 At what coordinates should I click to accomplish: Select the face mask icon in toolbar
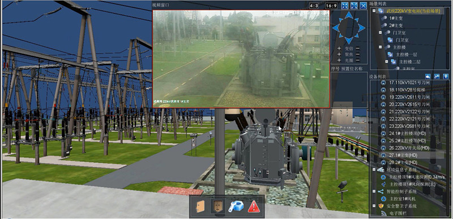[217, 207]
